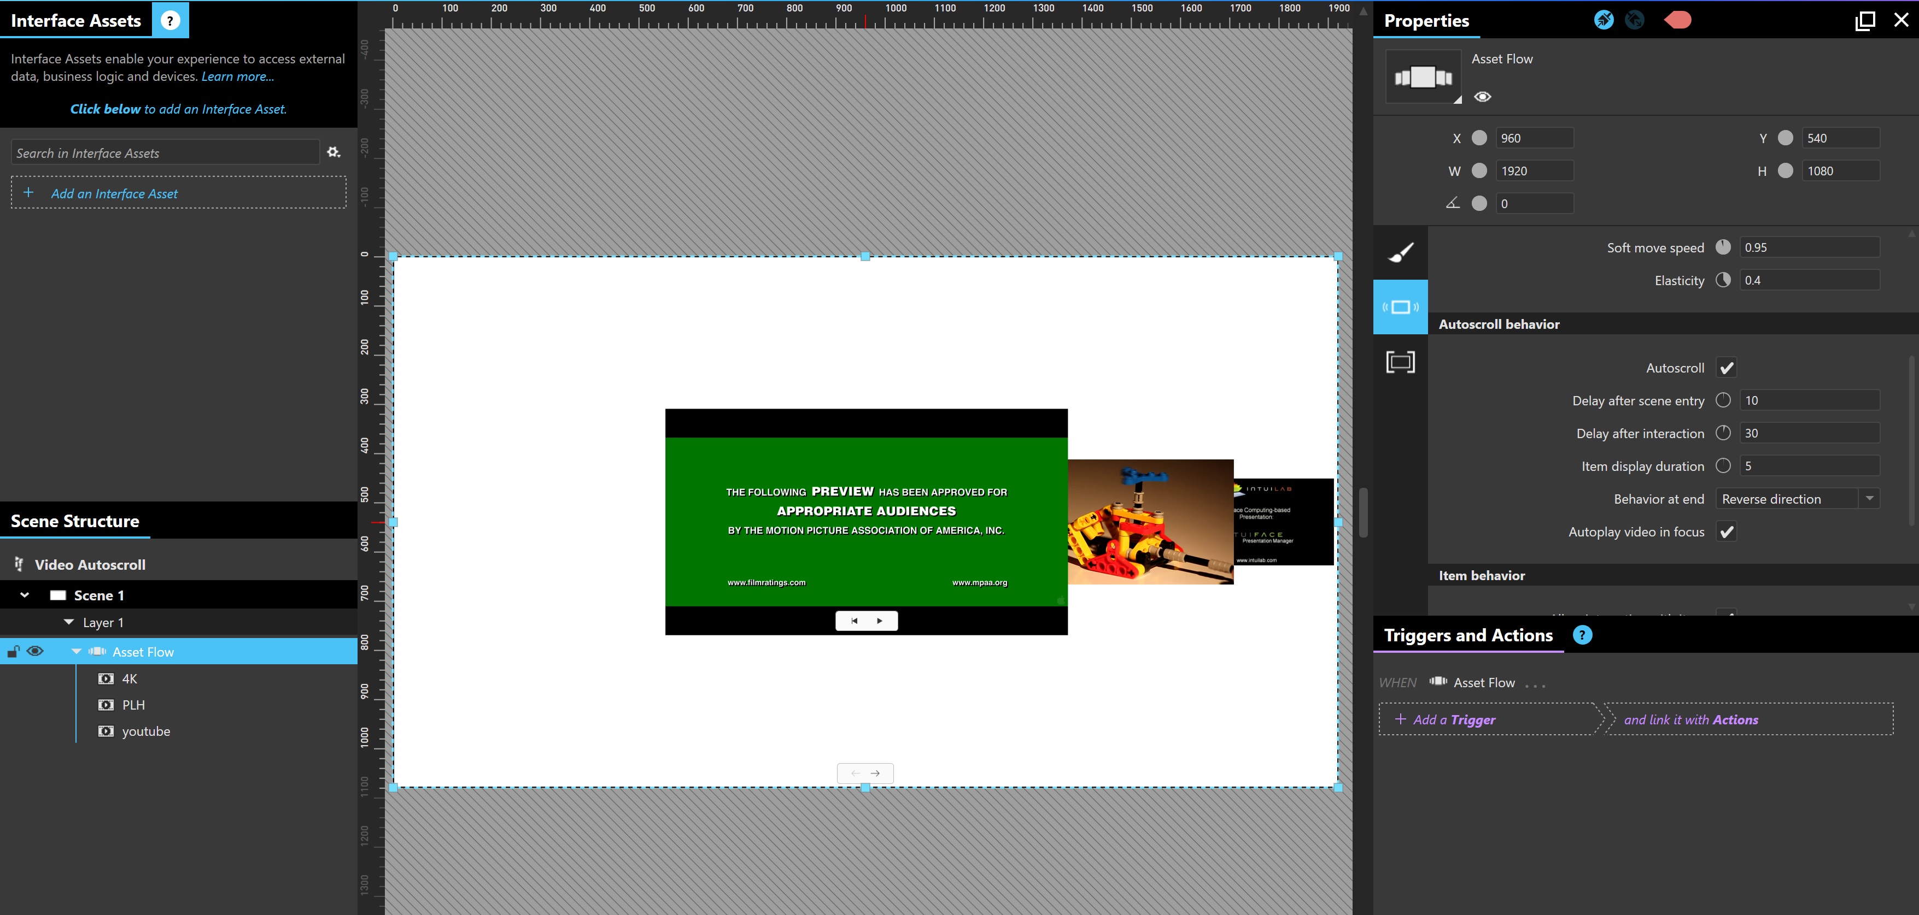Collapse the Layer 1 expander arrow
The width and height of the screenshot is (1919, 915).
click(x=68, y=622)
